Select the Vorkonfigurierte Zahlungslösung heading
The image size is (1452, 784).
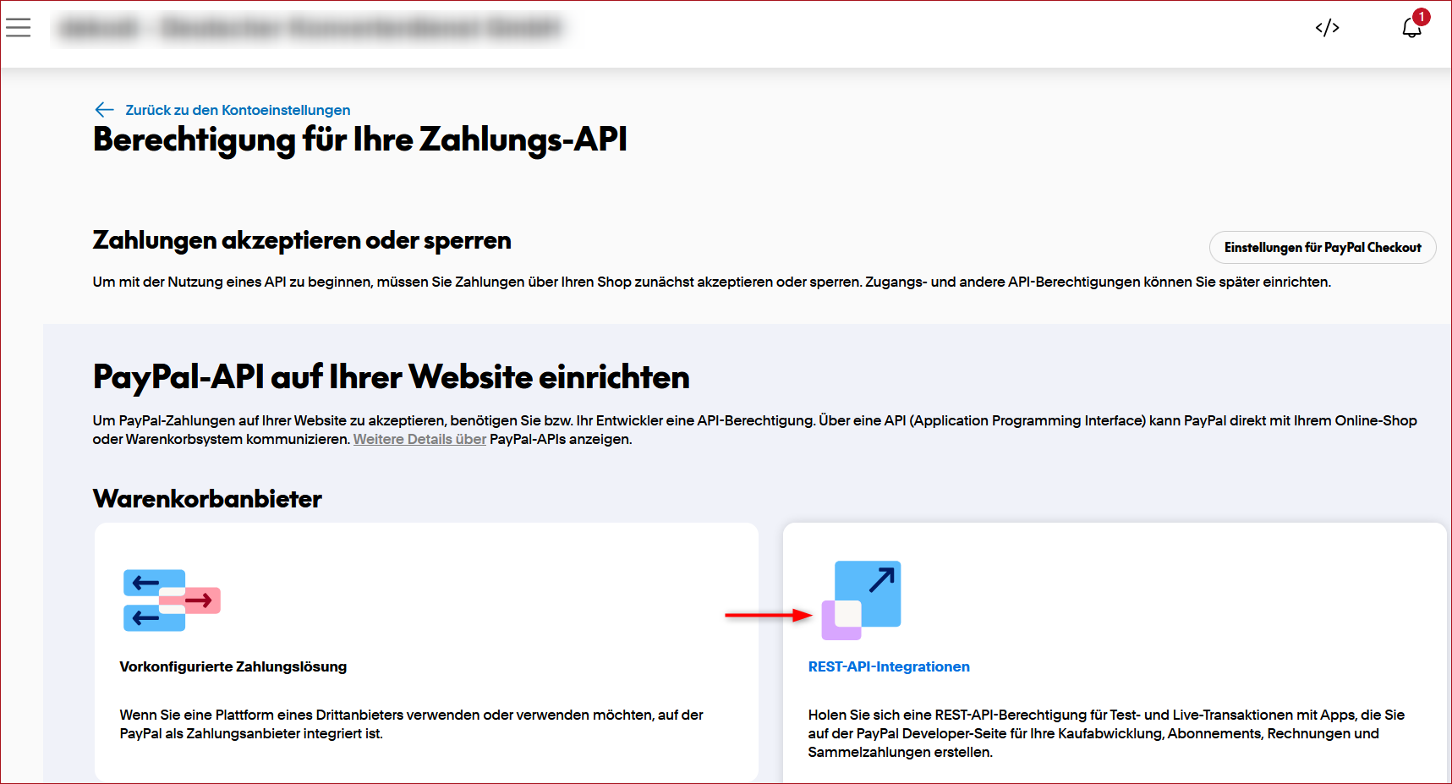coord(233,666)
